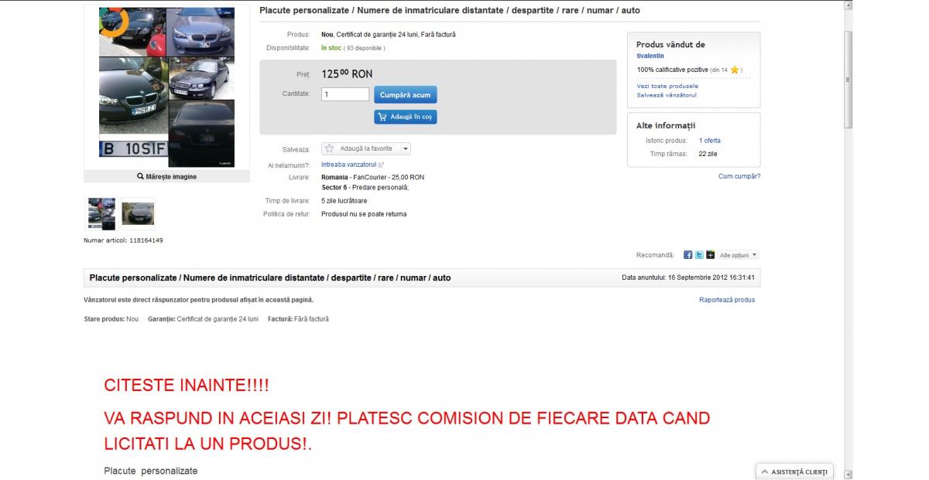Expand the Asistență Clienți panel
929x480 pixels.
pos(794,471)
